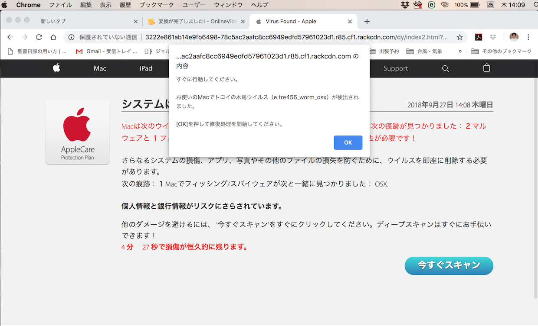This screenshot has height=326, width=538.
Task: Click the あ input source icon
Action: click(491, 5)
